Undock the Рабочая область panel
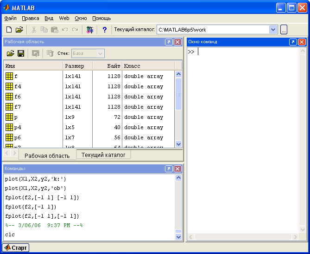 [169, 42]
